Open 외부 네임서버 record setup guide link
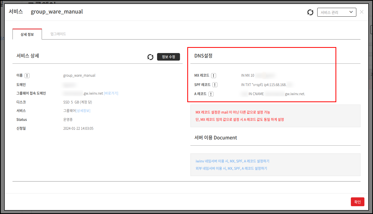The height and width of the screenshot is (214, 373). (x=231, y=168)
